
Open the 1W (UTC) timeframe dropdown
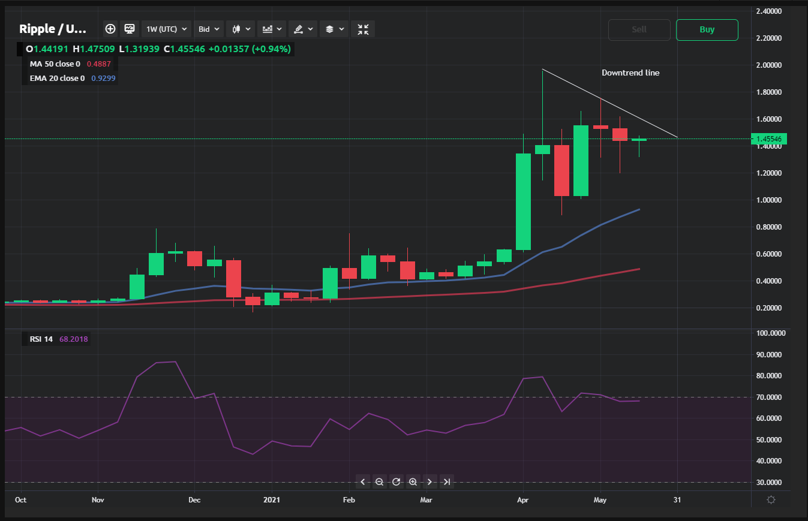point(167,29)
